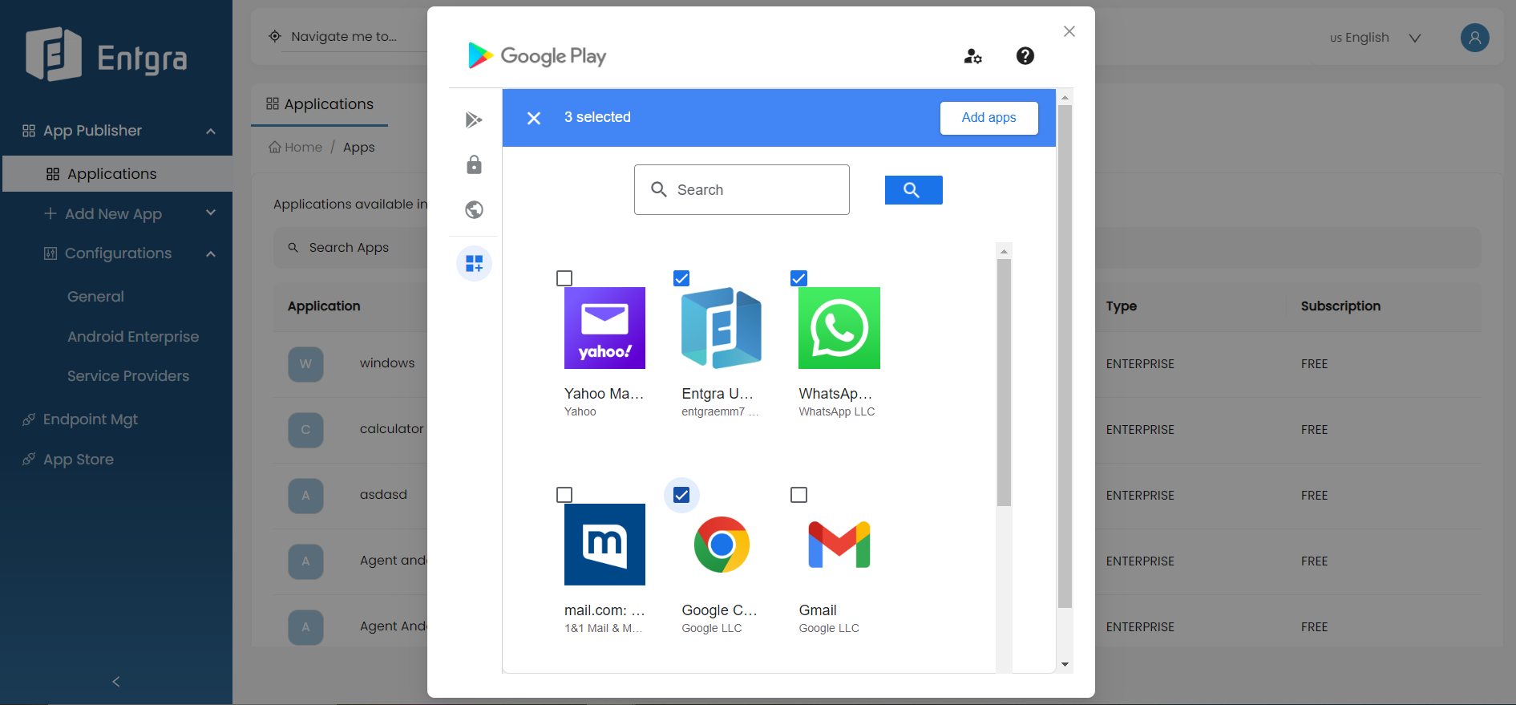Image resolution: width=1516 pixels, height=705 pixels.
Task: Close the Google Play dialog
Action: (1069, 31)
